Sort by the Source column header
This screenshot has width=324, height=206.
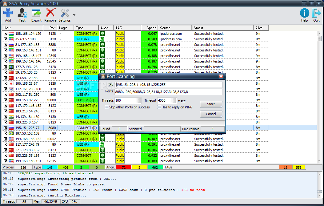pyautogui.click(x=175, y=28)
